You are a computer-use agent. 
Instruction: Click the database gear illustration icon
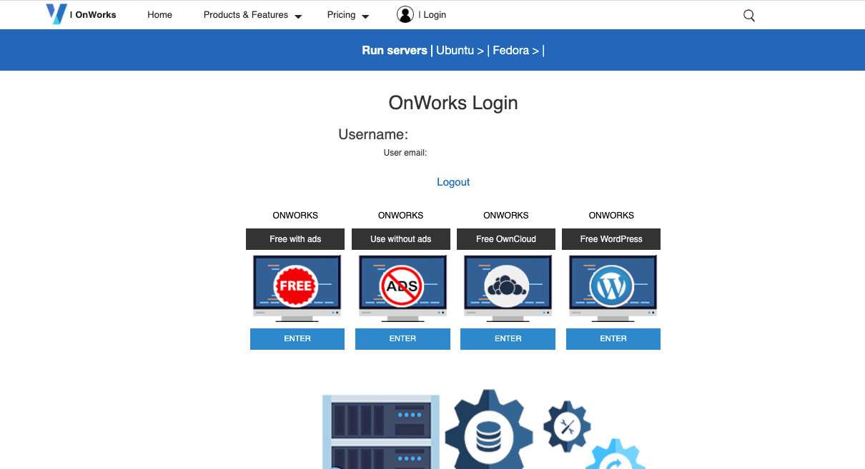(489, 428)
